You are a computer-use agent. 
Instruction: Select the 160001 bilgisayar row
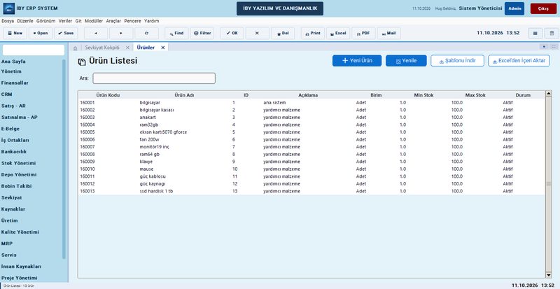pyautogui.click(x=311, y=103)
